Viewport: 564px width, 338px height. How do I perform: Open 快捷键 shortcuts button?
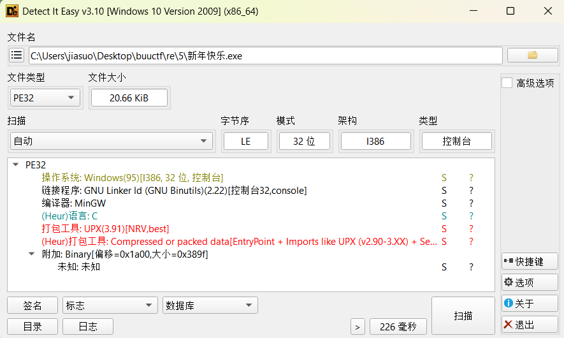point(530,261)
